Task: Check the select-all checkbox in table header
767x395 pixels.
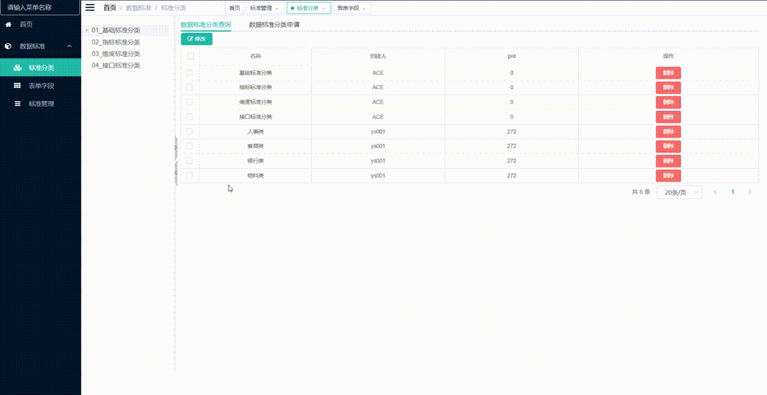Action: click(x=190, y=55)
